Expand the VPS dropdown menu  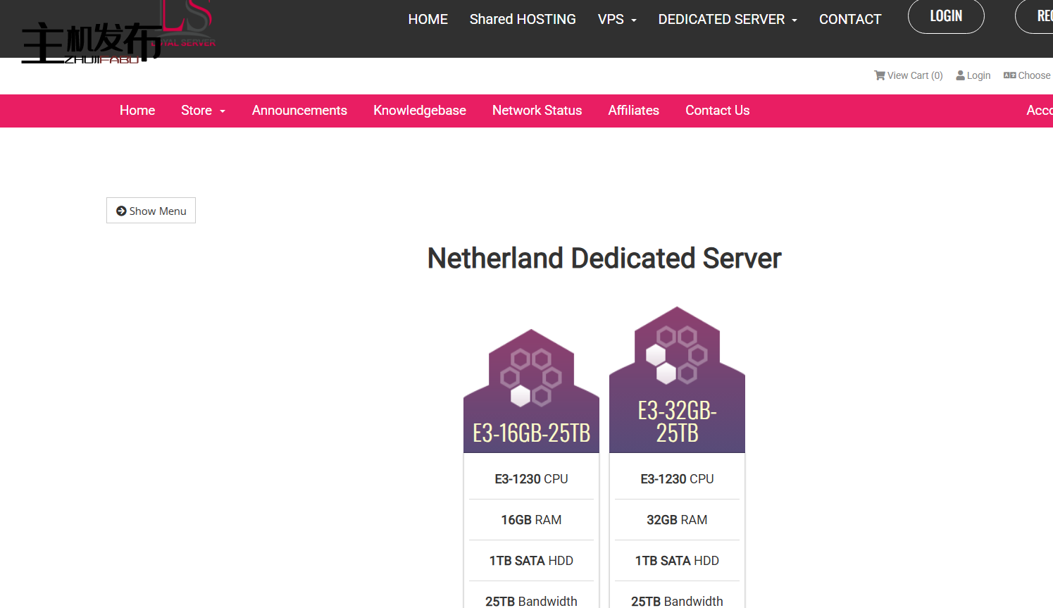click(617, 20)
